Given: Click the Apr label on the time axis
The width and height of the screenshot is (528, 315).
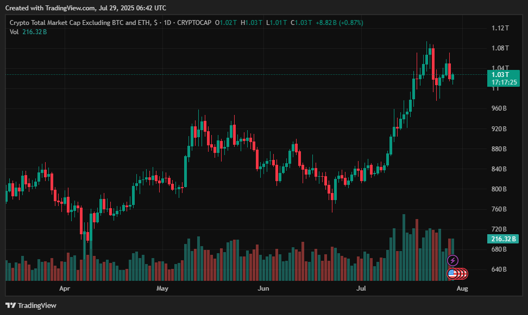Looking at the screenshot, I should point(65,288).
